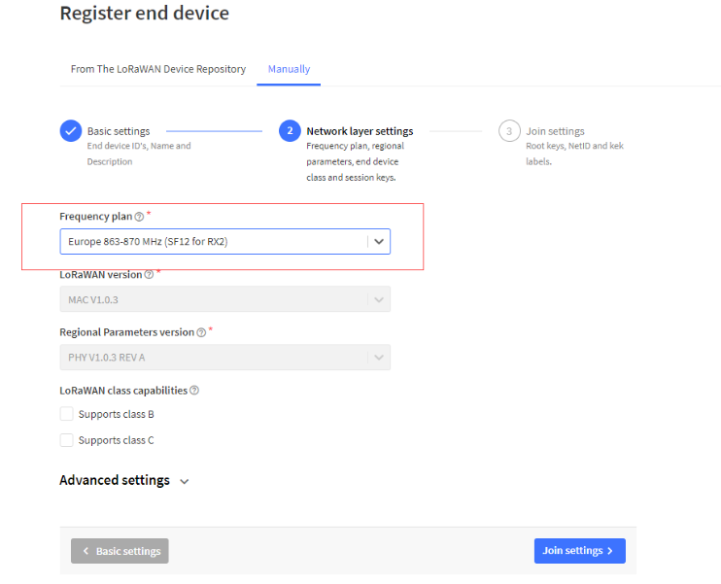Click the LoRaWAN version help icon
Viewport: 721px width, 584px height.
click(x=149, y=275)
